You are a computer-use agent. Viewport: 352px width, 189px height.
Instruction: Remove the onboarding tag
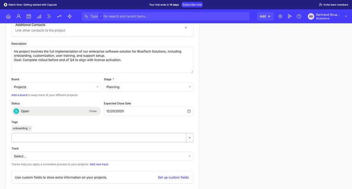(30, 128)
